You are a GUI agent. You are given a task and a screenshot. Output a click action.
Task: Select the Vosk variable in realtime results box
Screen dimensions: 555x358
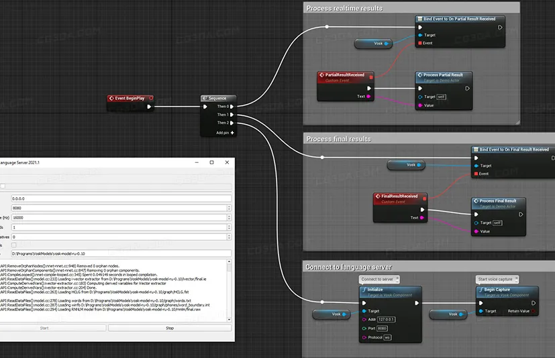tap(373, 44)
